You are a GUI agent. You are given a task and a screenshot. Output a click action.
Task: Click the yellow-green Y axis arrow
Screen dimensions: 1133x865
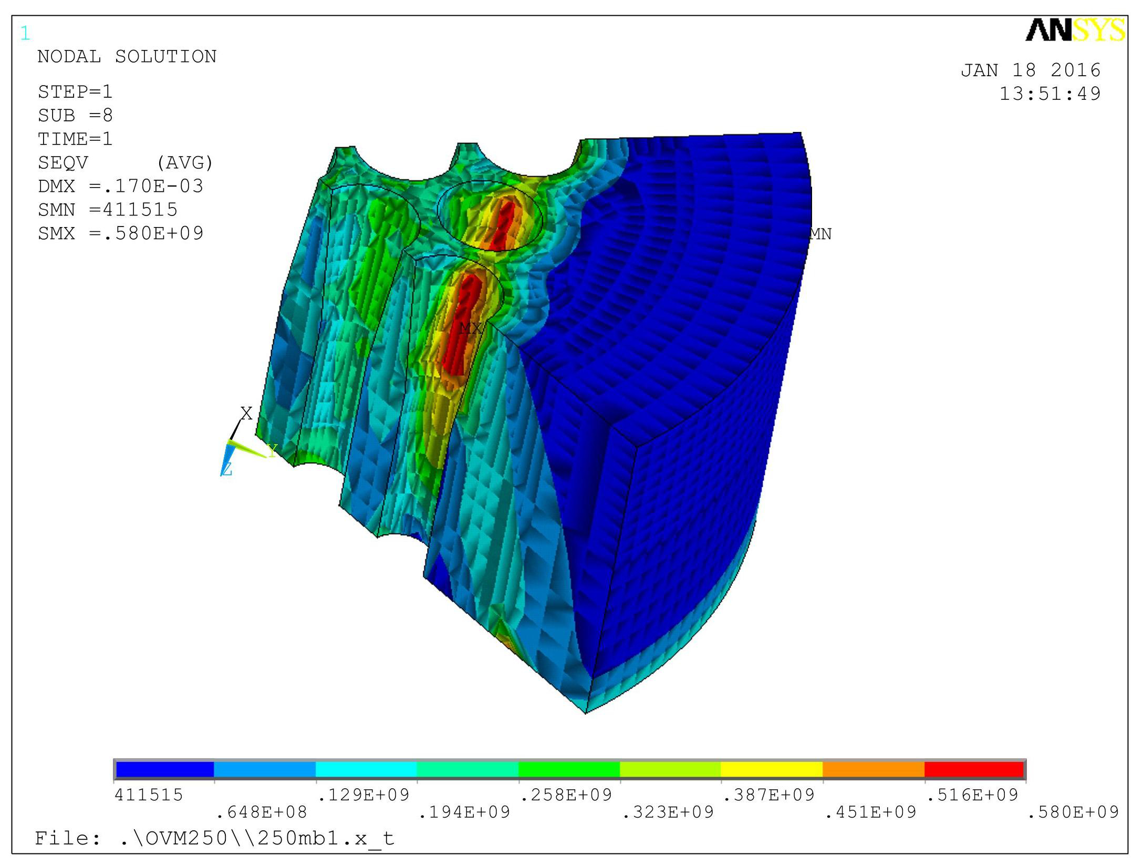coord(248,449)
